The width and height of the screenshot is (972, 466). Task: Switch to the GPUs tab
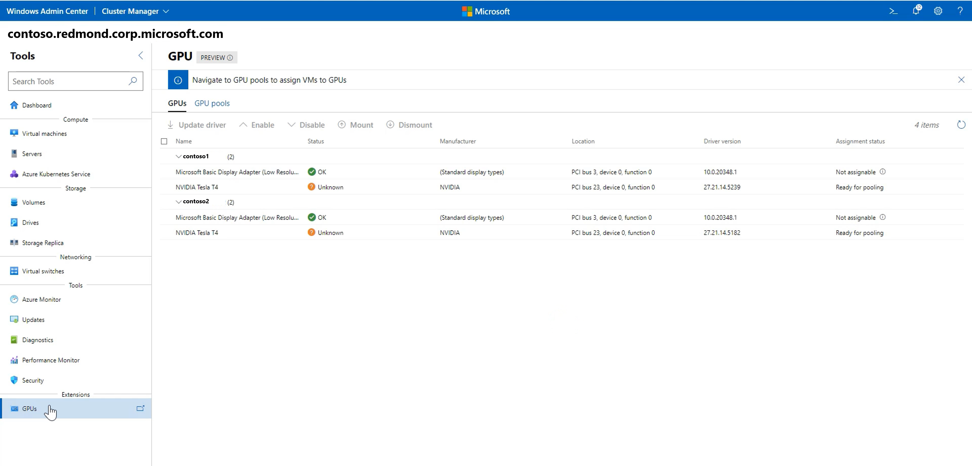[177, 103]
